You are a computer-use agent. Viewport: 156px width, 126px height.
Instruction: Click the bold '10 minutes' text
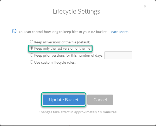tap(107, 112)
